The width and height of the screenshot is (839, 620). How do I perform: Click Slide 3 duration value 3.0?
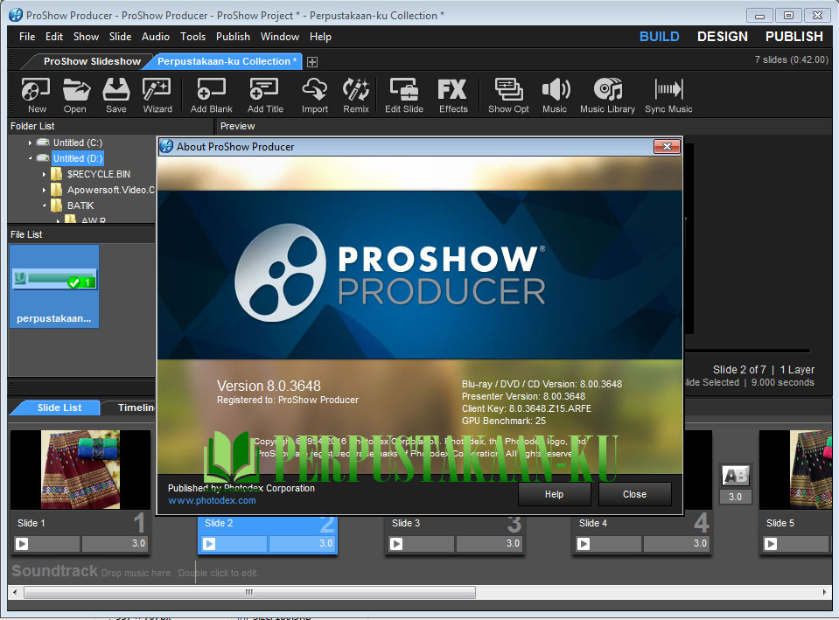490,544
